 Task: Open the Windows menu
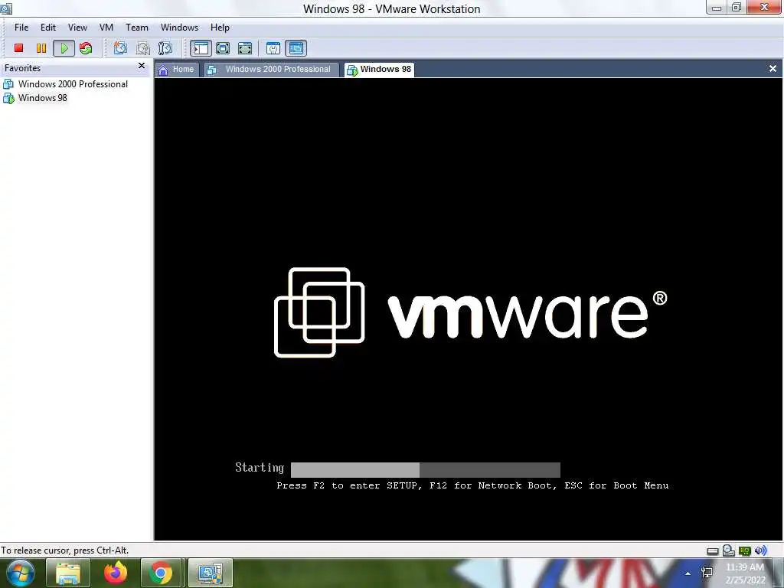[x=179, y=28]
